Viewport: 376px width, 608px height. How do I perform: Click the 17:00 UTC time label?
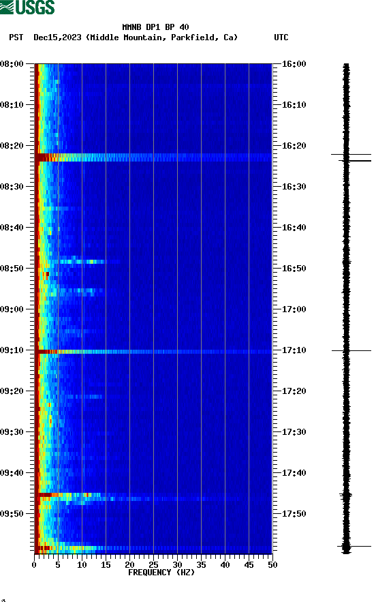(x=294, y=309)
